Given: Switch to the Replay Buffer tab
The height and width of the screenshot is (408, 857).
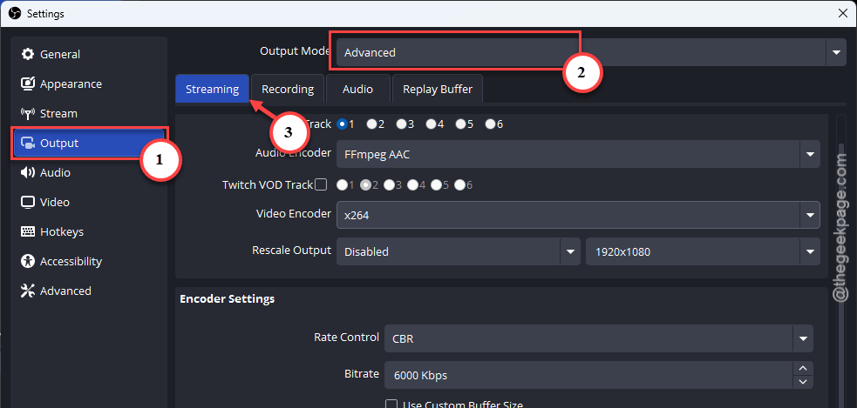Looking at the screenshot, I should [x=438, y=89].
